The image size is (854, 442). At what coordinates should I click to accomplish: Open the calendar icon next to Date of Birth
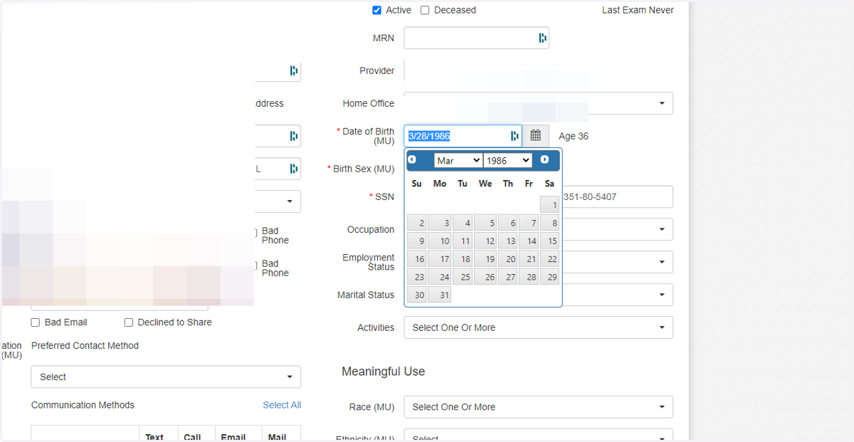click(535, 136)
